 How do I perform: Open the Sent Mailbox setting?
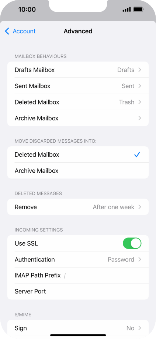pos(78,86)
